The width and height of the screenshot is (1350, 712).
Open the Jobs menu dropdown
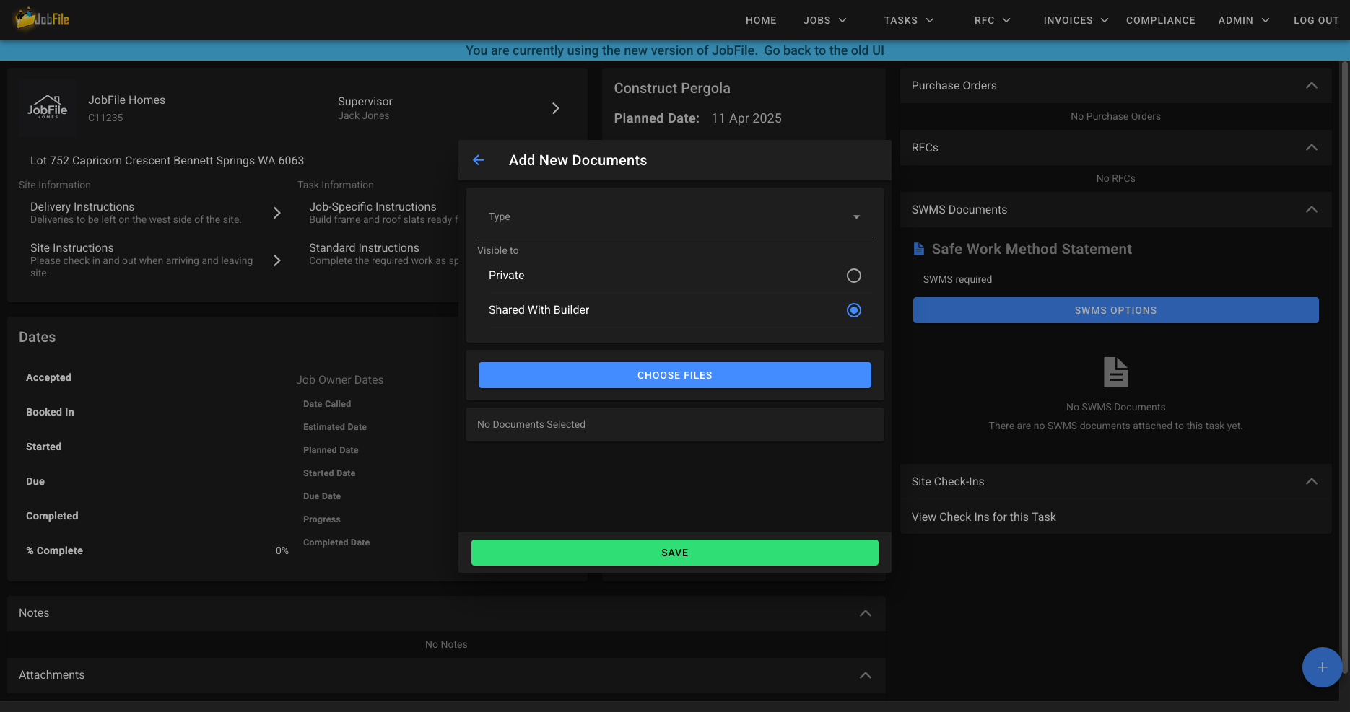tap(824, 20)
